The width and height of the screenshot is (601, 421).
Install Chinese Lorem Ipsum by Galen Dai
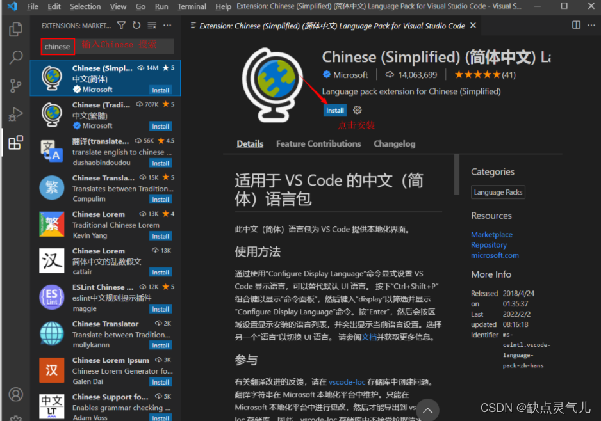(160, 383)
